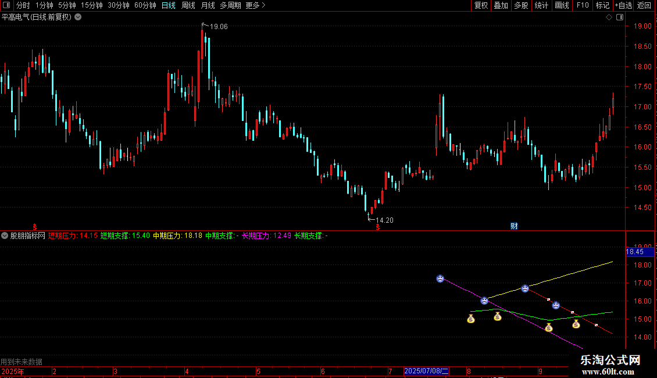Click the 返回 back button

[644, 5]
